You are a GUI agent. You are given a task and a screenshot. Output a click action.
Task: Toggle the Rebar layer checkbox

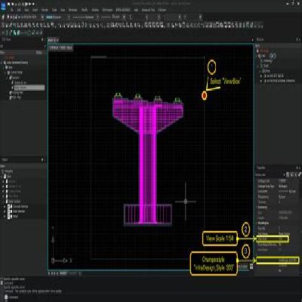pyautogui.click(x=8, y=216)
